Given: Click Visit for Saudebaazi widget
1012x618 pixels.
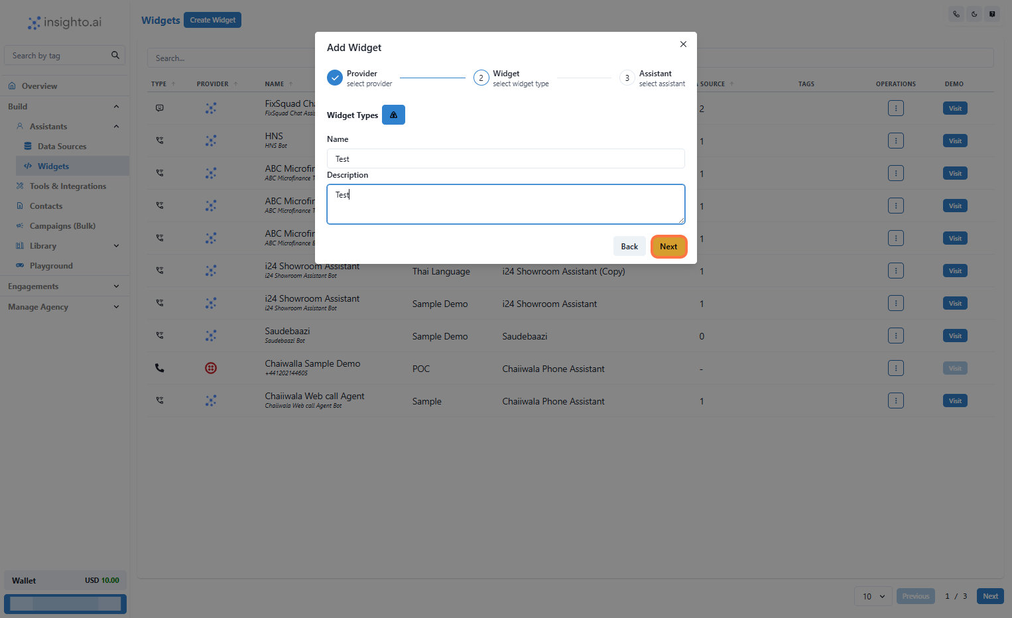Looking at the screenshot, I should [x=955, y=336].
